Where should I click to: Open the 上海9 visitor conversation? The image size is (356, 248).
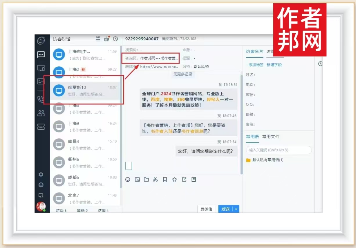pos(86,126)
